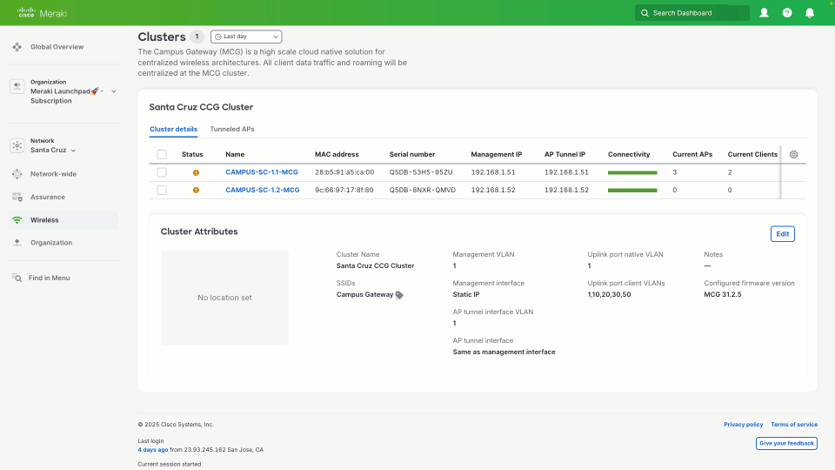This screenshot has width=835, height=470.
Task: Toggle the select-all checkbox in table header
Action: [x=162, y=154]
